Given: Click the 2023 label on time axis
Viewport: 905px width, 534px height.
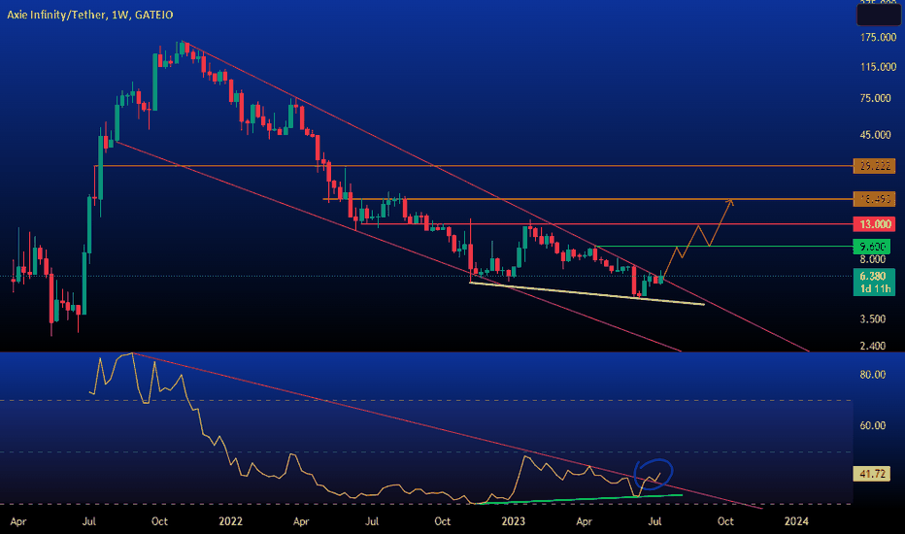Looking at the screenshot, I should click(513, 521).
